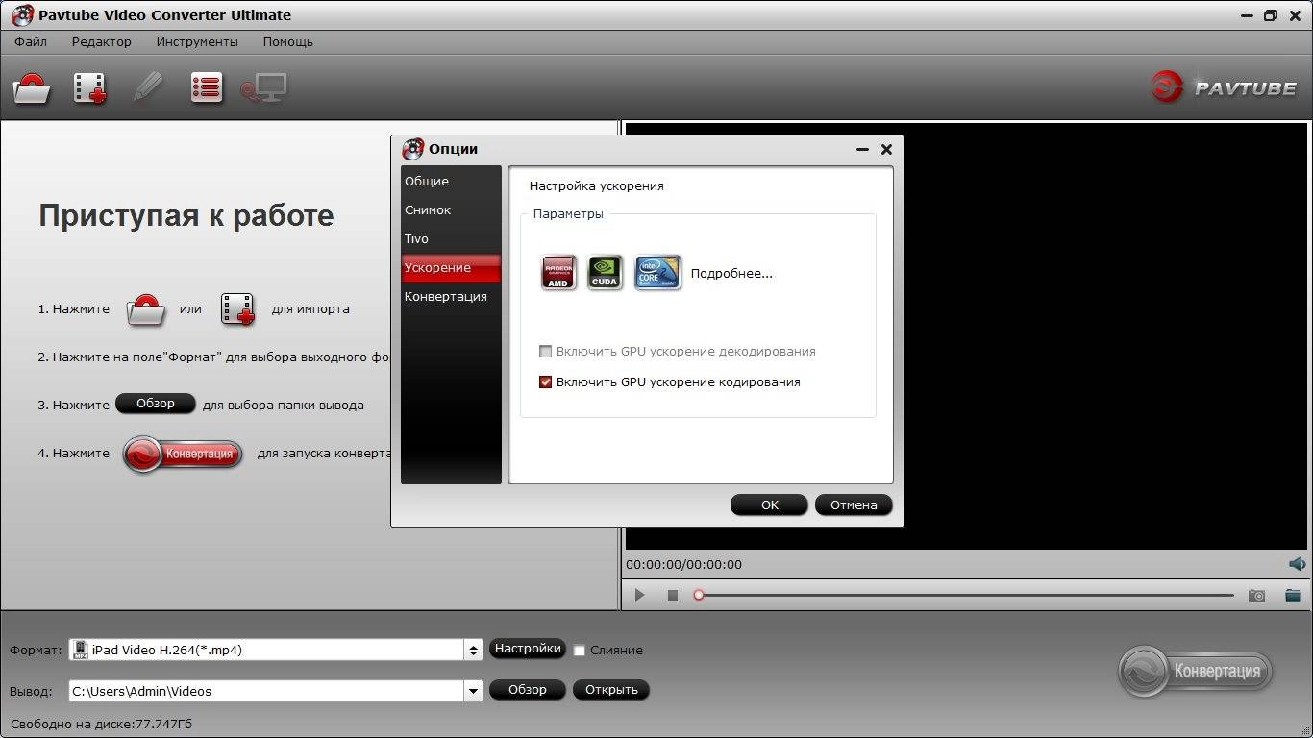The width and height of the screenshot is (1313, 738).
Task: Click the C:\Users\Admin\Videos output field
Action: [x=266, y=691]
